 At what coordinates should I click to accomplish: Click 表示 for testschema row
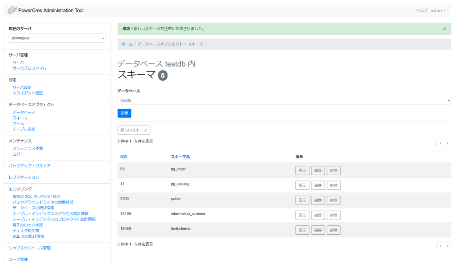tap(302, 230)
